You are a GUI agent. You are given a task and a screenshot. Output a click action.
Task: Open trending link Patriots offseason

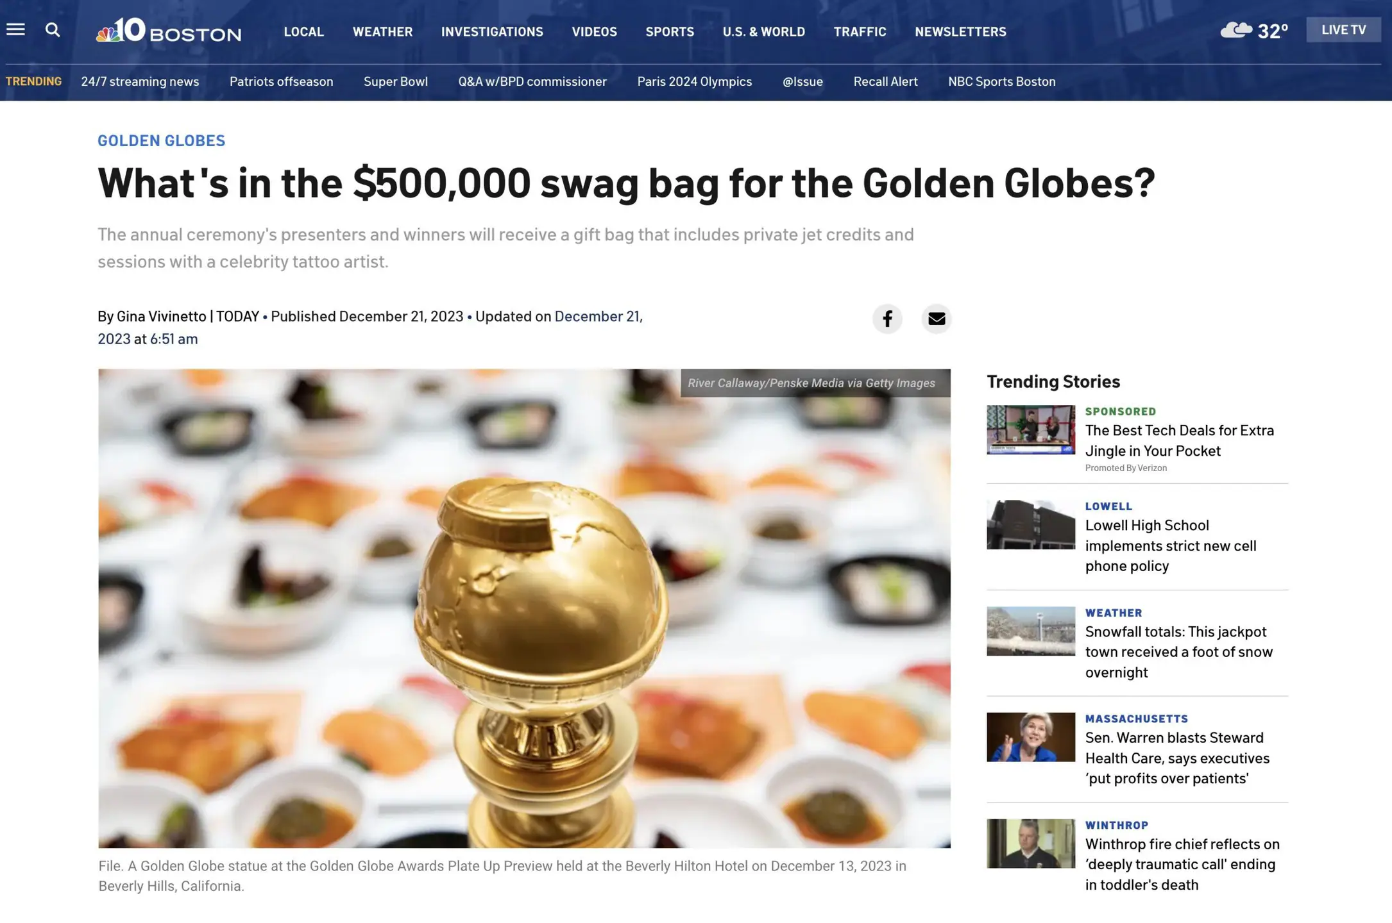point(281,81)
